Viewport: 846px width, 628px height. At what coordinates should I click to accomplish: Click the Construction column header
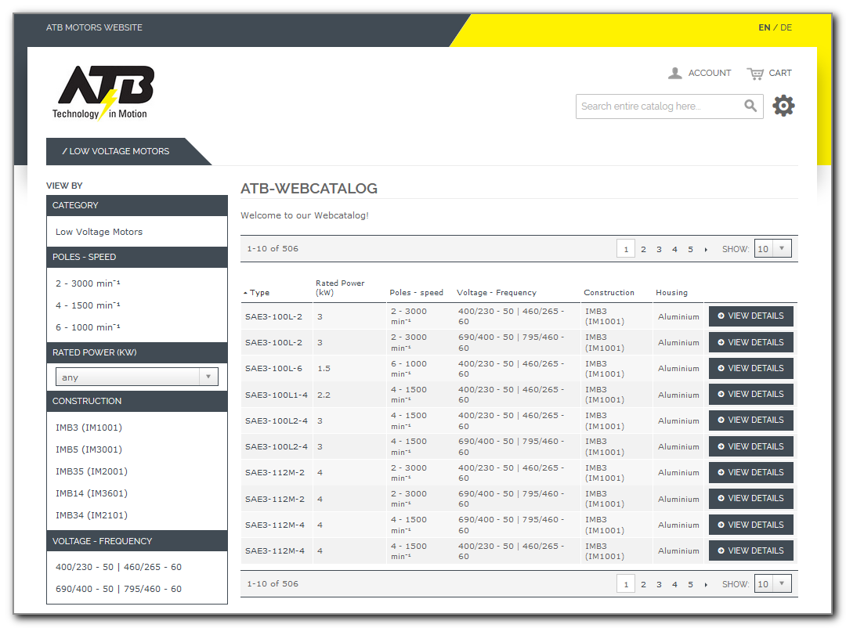click(x=609, y=292)
